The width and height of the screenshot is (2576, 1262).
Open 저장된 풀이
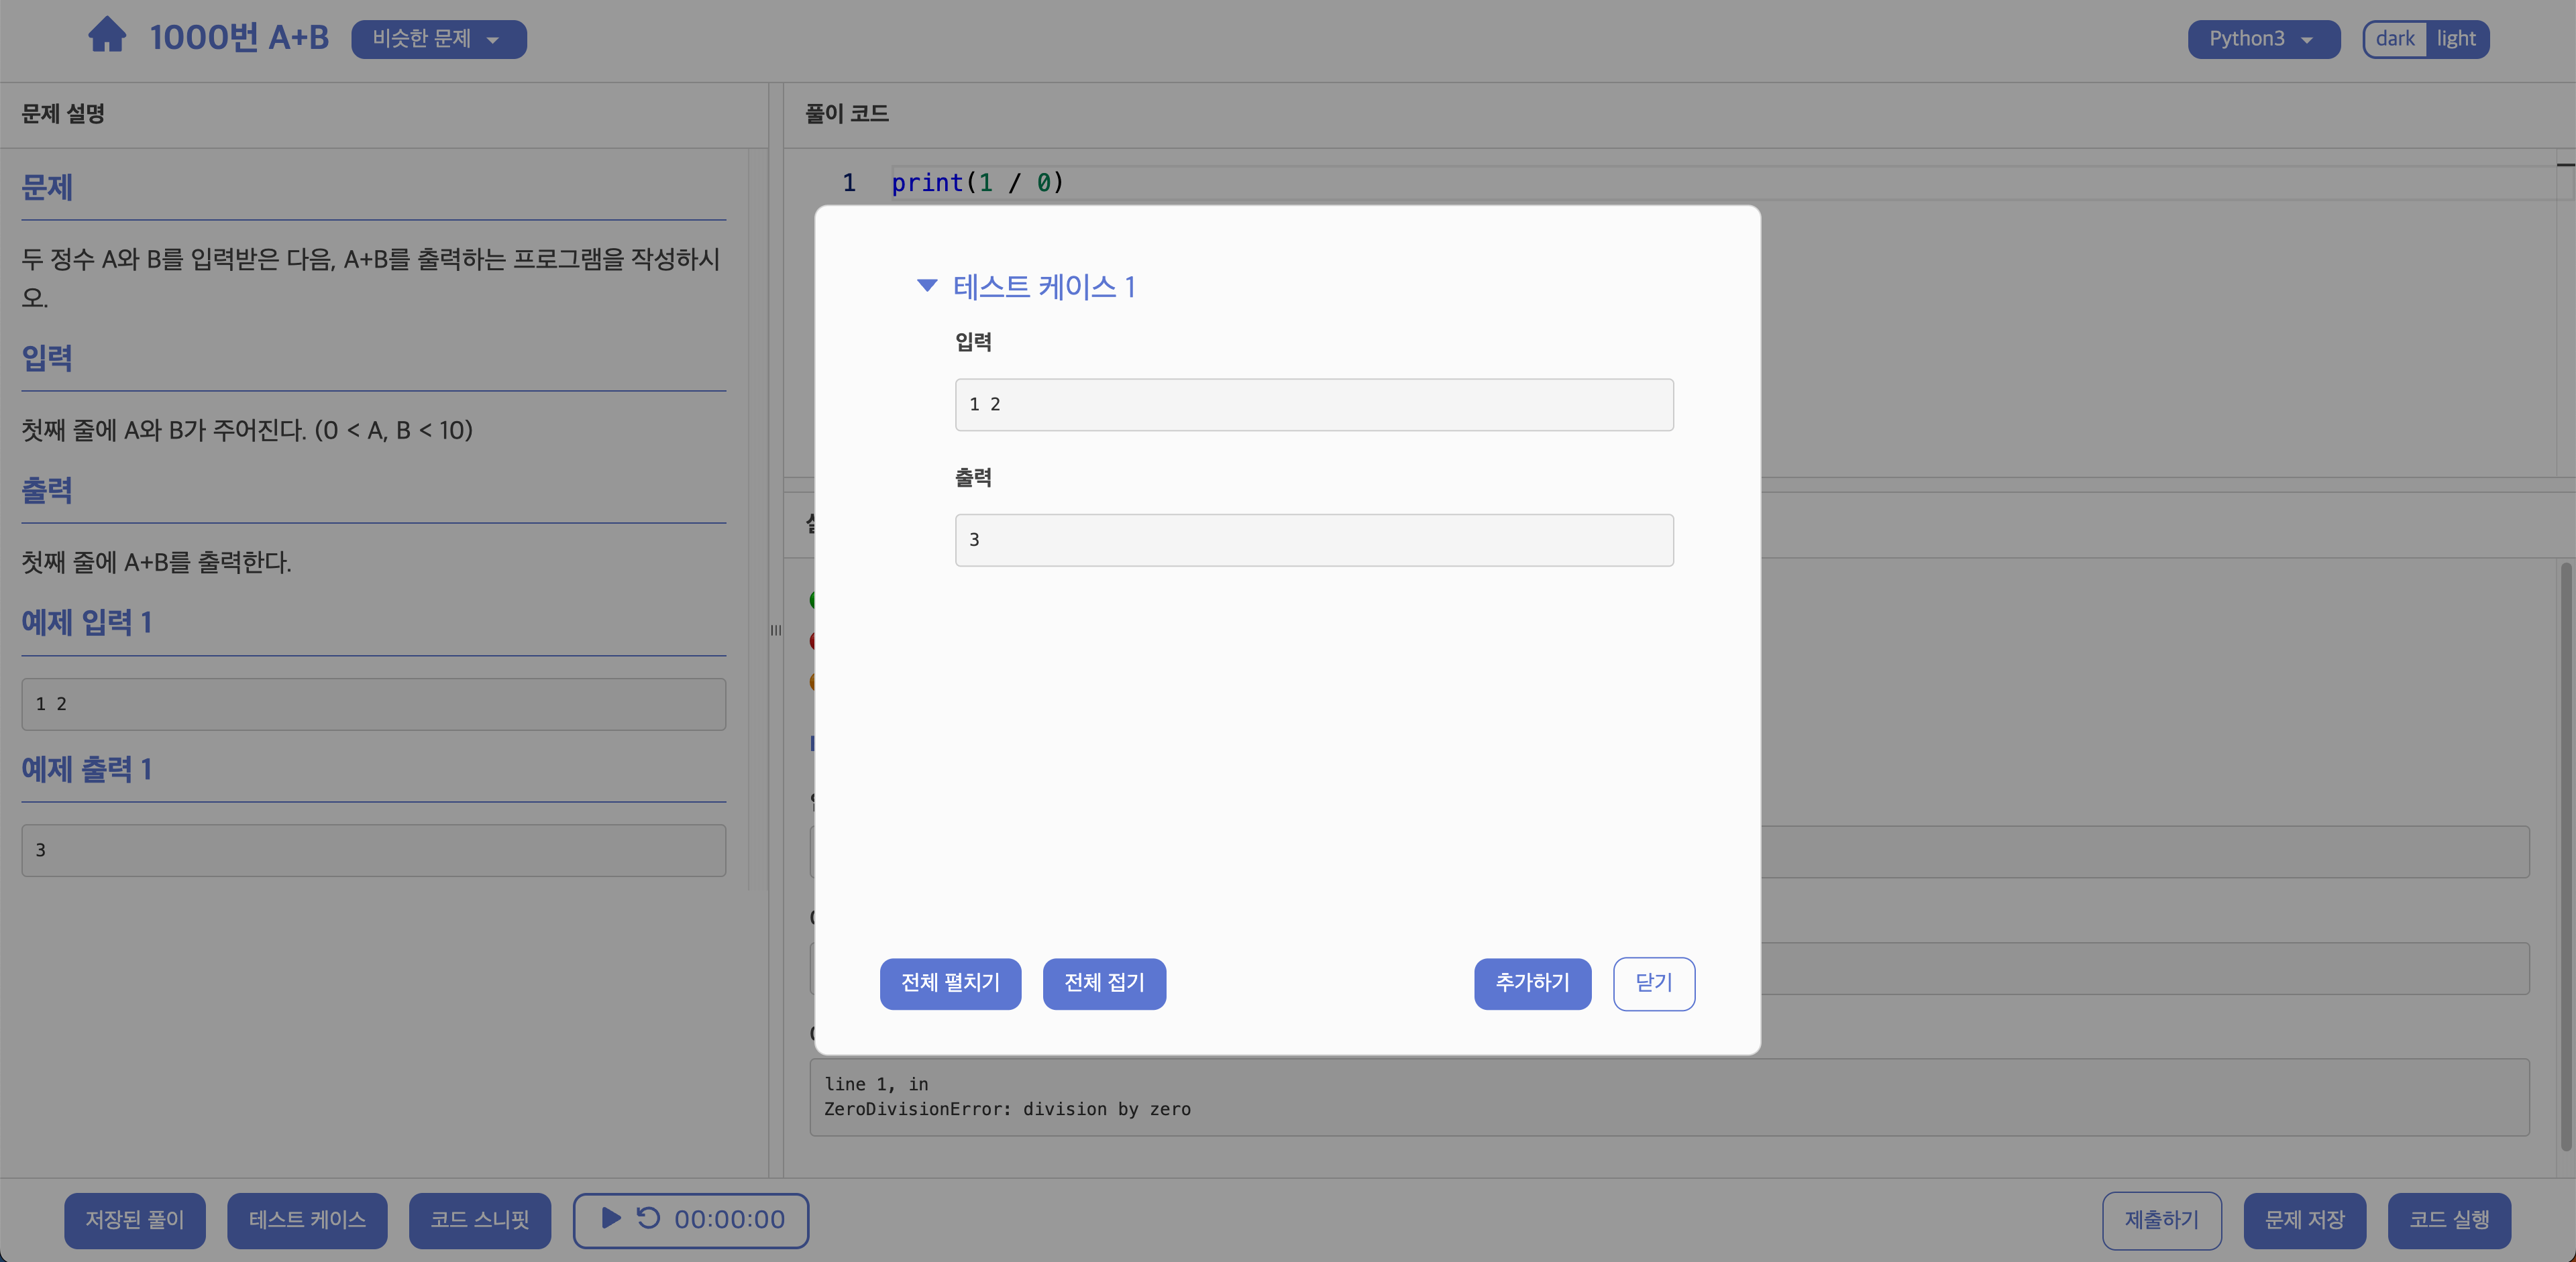pos(135,1220)
